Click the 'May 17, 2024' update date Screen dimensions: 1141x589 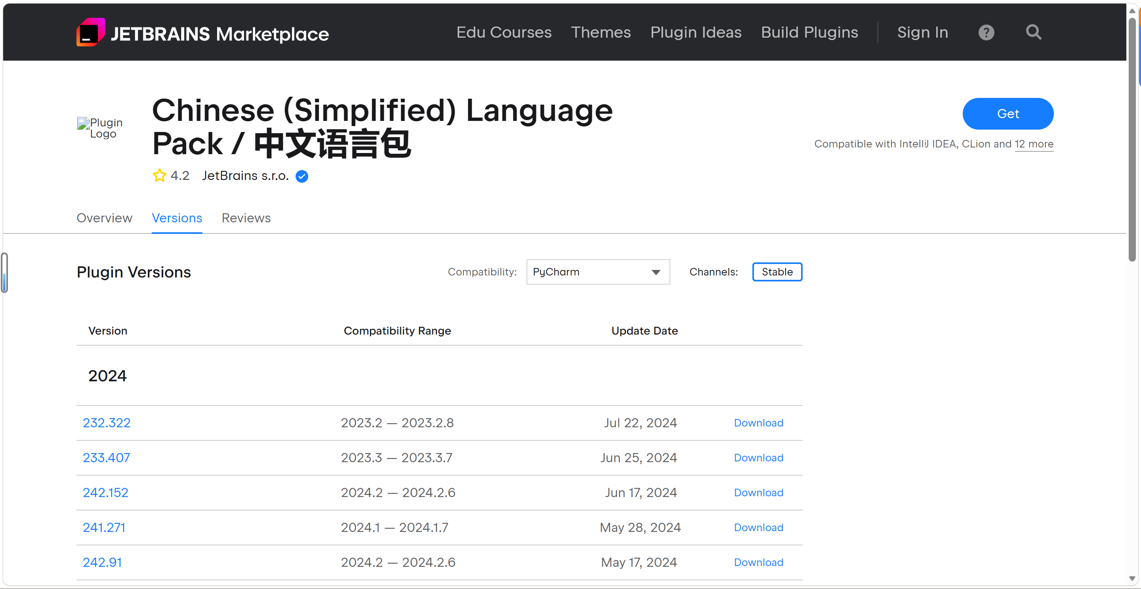pyautogui.click(x=639, y=563)
